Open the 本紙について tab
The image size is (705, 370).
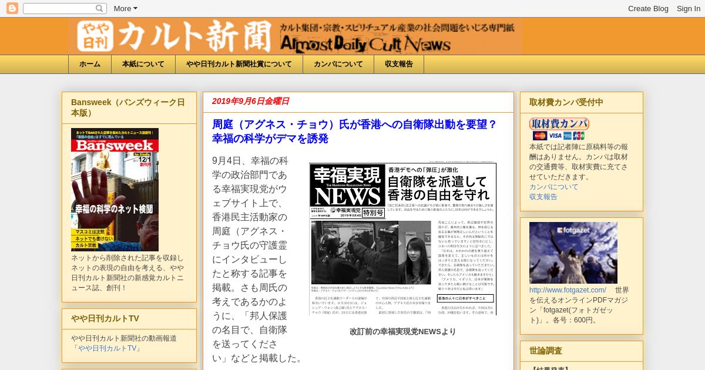pos(143,64)
